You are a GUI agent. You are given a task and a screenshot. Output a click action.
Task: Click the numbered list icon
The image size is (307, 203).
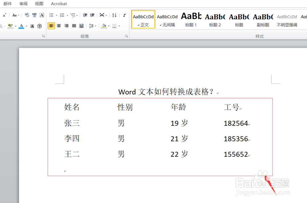click(61, 15)
